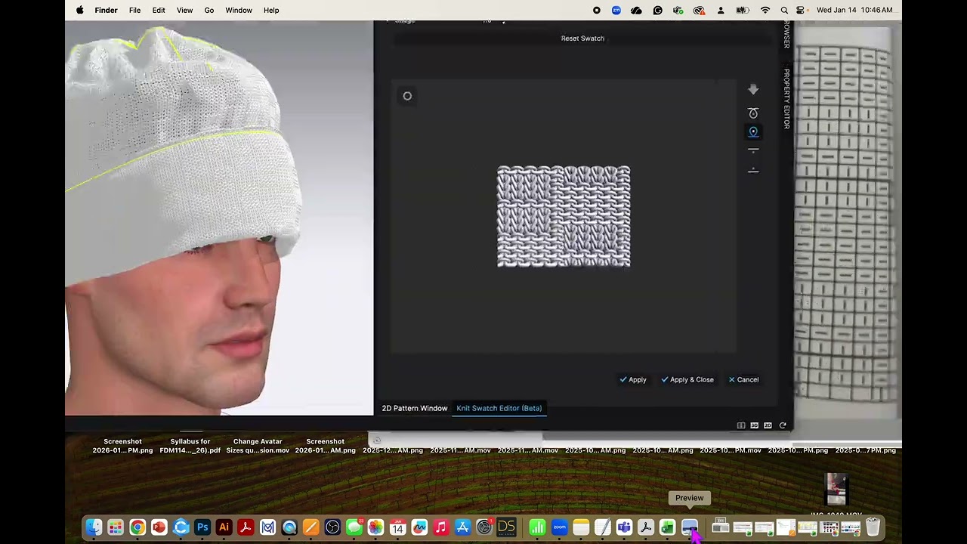Click the Apply button
This screenshot has height=544, width=967.
(x=633, y=380)
